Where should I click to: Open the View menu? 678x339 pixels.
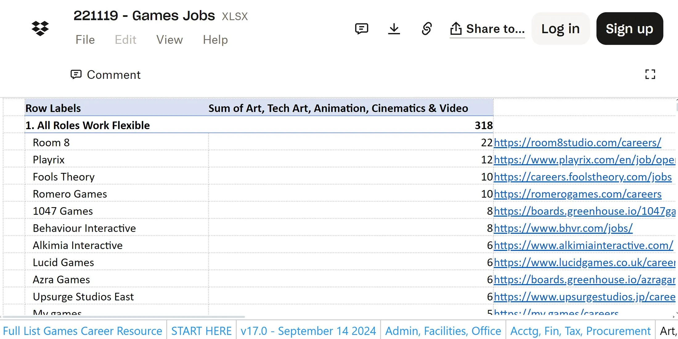point(169,40)
